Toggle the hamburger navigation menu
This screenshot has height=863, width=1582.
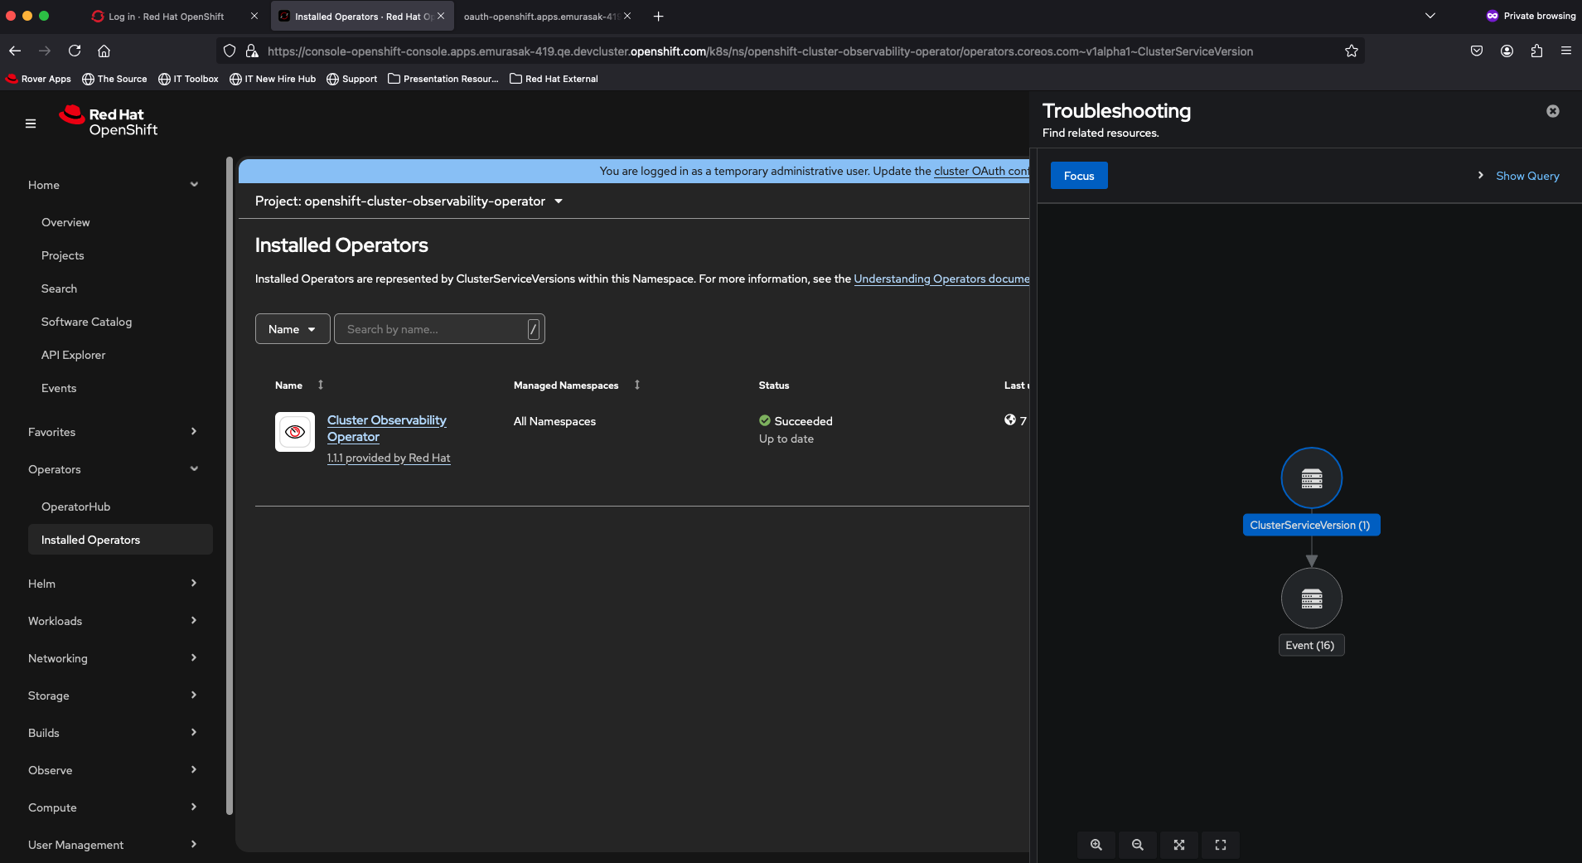click(x=31, y=124)
